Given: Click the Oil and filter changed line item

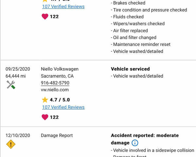Looking at the screenshot, I should [134, 37].
